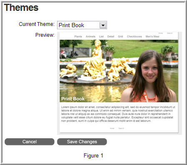Click the Home link atop the preview
Viewport: 187px width, 165px height.
[161, 33]
